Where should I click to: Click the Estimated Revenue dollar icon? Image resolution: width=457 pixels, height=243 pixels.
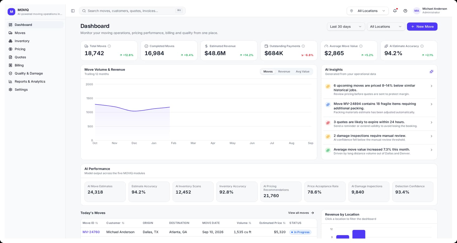(x=206, y=46)
